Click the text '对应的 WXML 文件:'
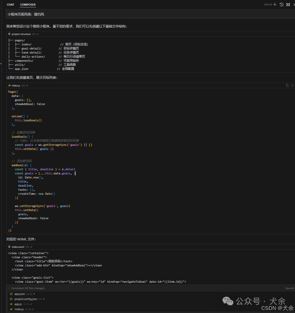The width and height of the screenshot is (295, 313). (x=21, y=239)
